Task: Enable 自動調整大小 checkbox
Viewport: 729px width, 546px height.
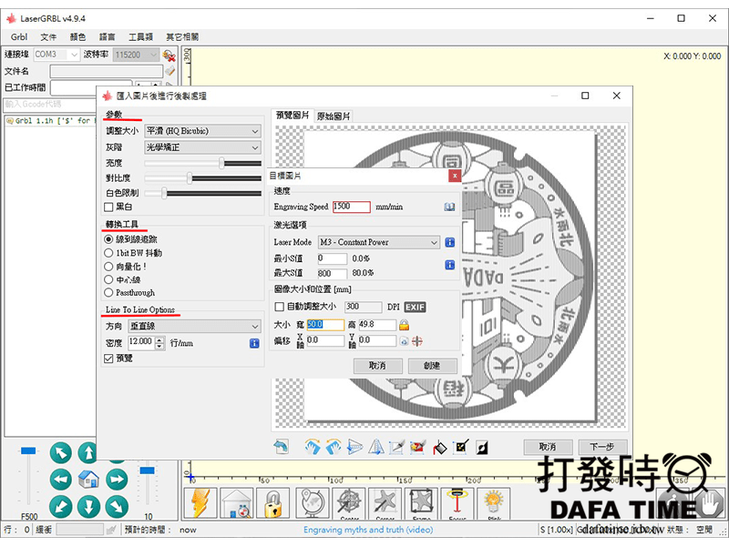Action: (280, 307)
